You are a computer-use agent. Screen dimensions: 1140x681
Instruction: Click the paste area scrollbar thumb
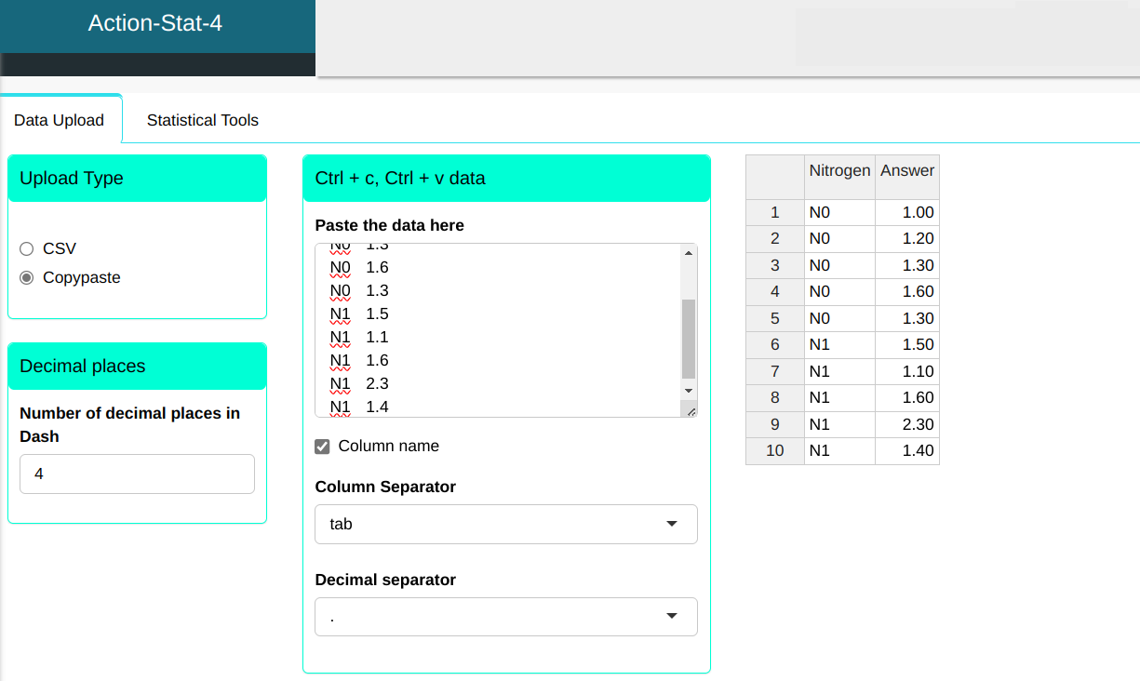(689, 339)
